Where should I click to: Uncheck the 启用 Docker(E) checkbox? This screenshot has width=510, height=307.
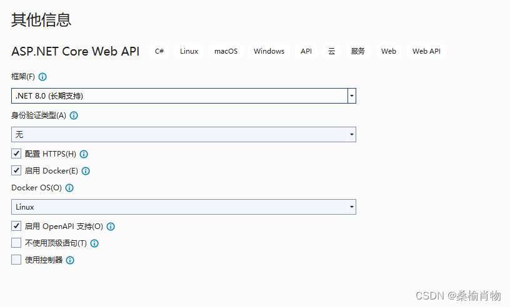16,170
